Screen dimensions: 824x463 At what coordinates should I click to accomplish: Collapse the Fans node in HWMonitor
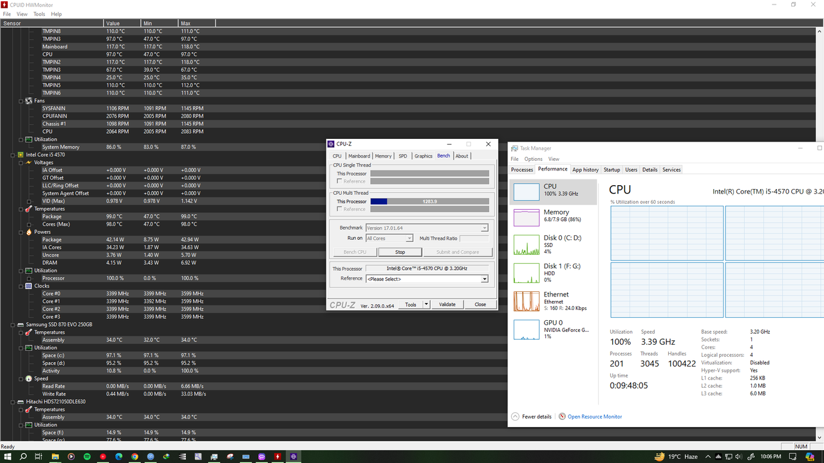[x=21, y=101]
